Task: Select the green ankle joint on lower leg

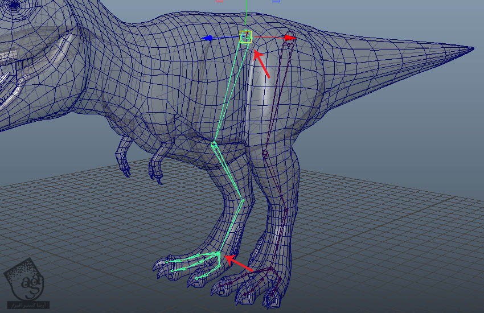Action: click(x=243, y=200)
